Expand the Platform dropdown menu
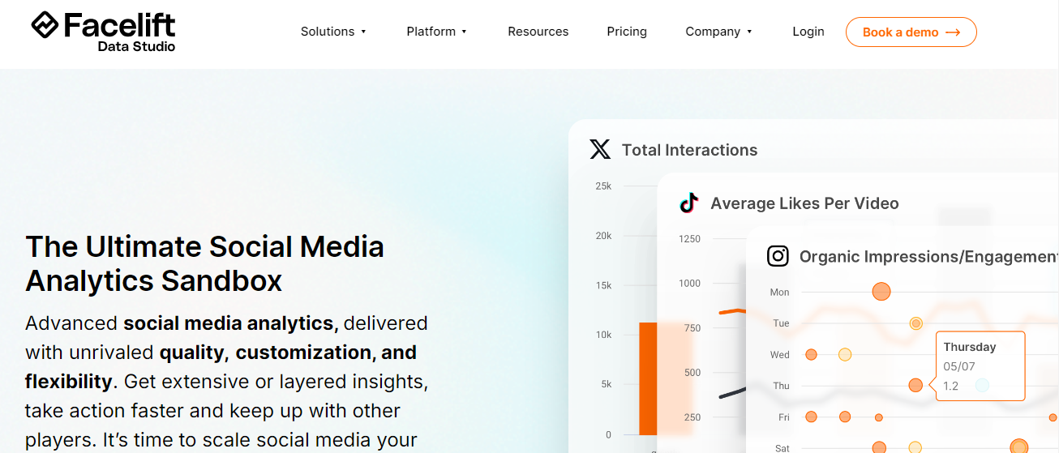1059x453 pixels. (437, 32)
